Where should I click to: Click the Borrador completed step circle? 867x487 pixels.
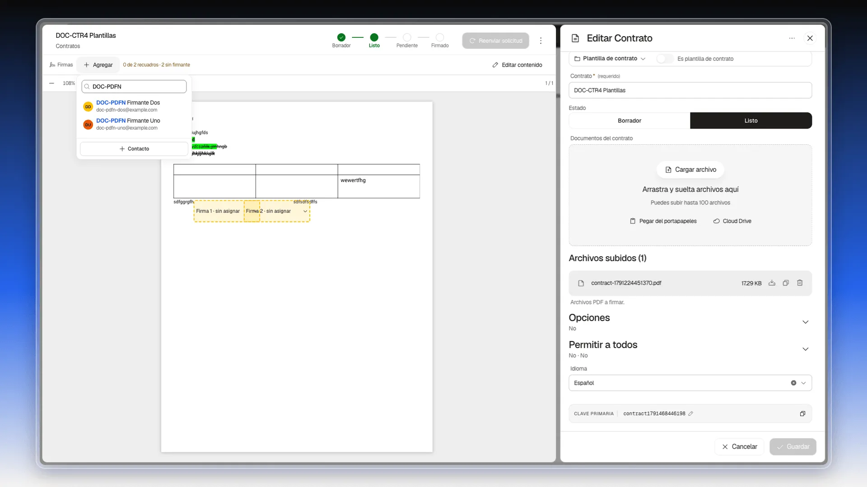point(341,37)
